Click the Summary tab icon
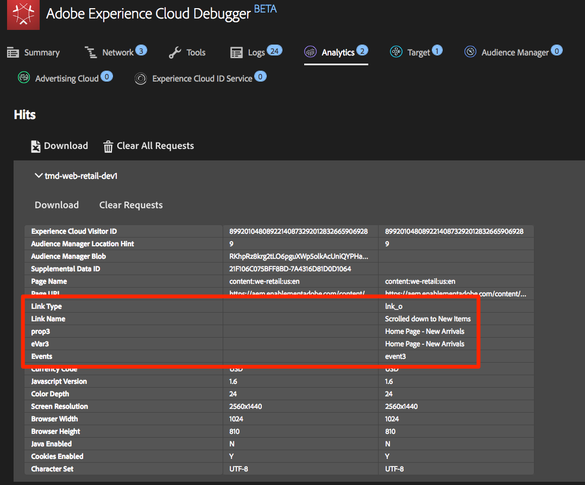The width and height of the screenshot is (585, 485). (x=13, y=52)
